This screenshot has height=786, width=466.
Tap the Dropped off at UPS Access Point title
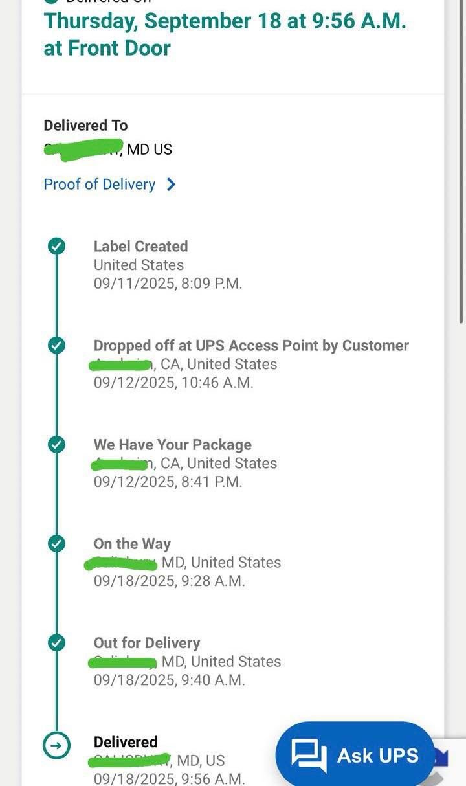[251, 346]
